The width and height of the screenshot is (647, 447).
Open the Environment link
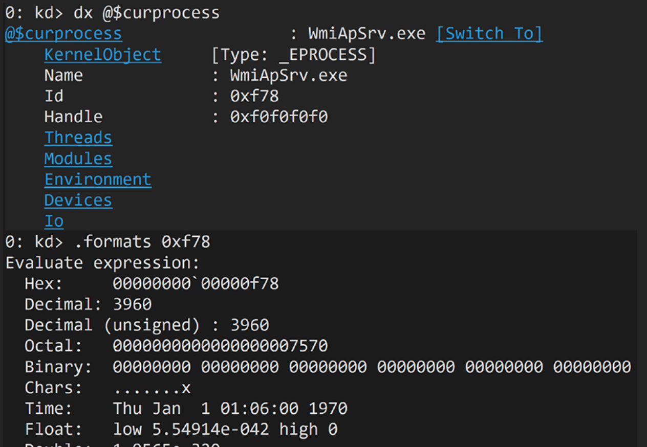(x=98, y=180)
